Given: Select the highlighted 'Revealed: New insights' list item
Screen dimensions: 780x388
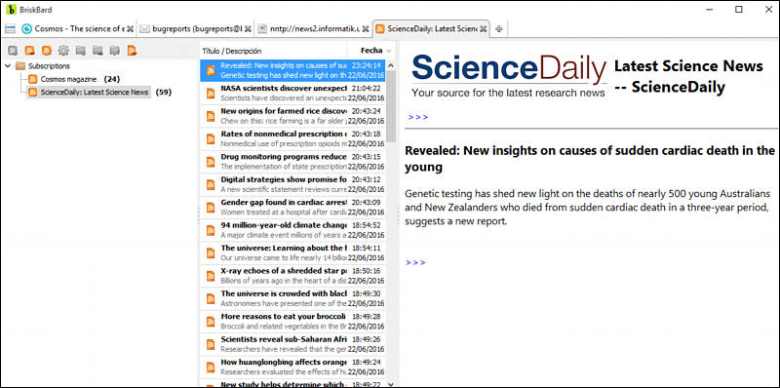Looking at the screenshot, I should point(292,70).
